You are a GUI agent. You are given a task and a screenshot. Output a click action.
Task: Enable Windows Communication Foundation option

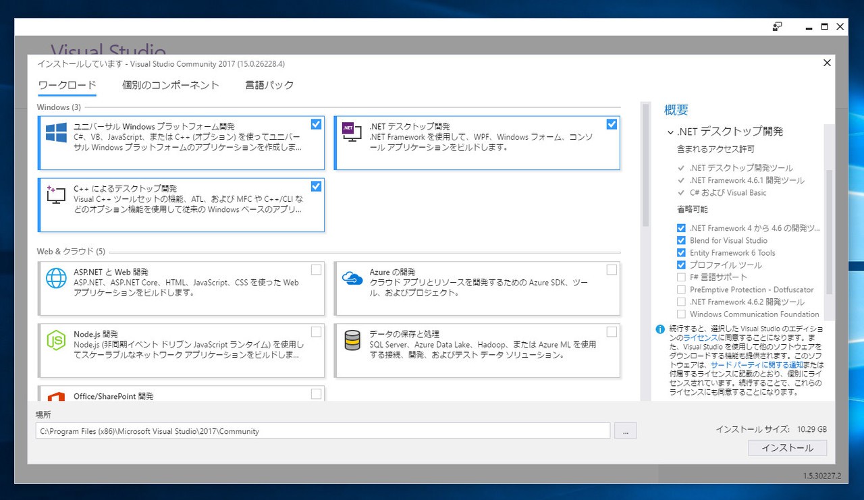click(681, 314)
